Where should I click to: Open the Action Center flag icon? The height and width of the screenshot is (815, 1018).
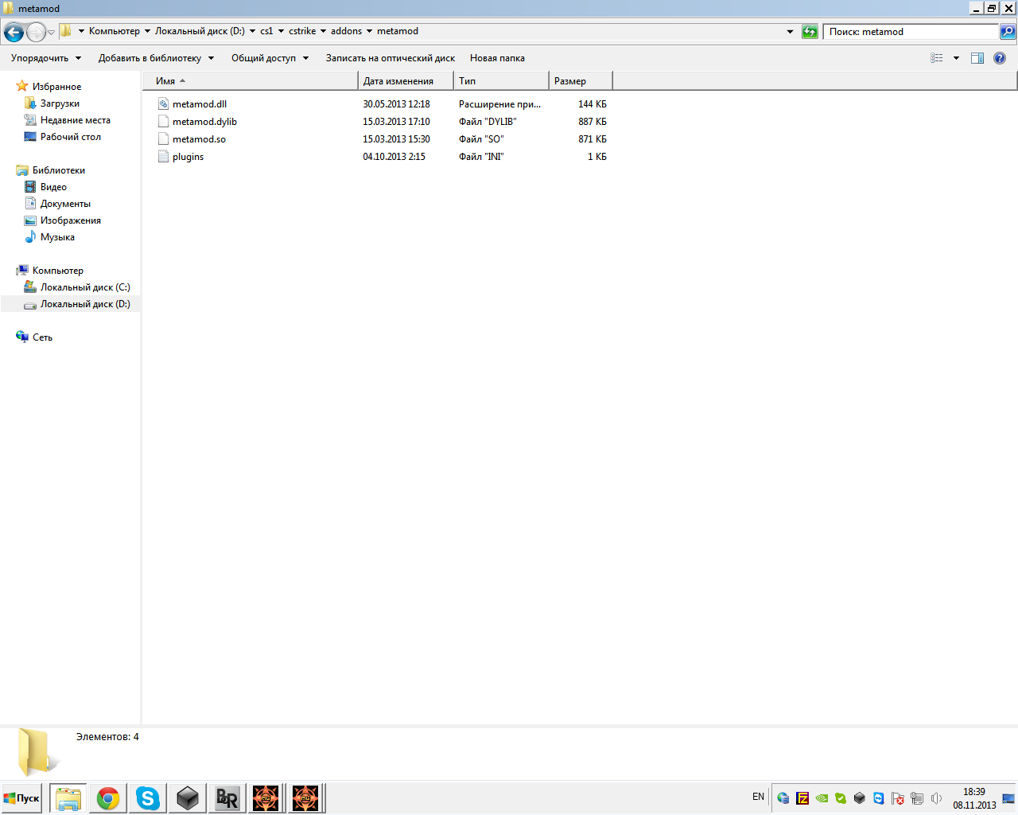pyautogui.click(x=898, y=798)
